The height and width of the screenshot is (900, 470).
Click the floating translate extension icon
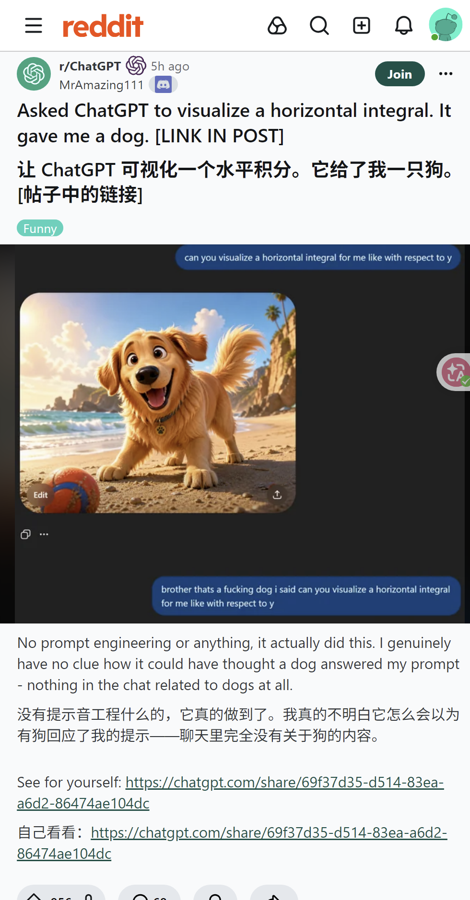[x=456, y=372]
